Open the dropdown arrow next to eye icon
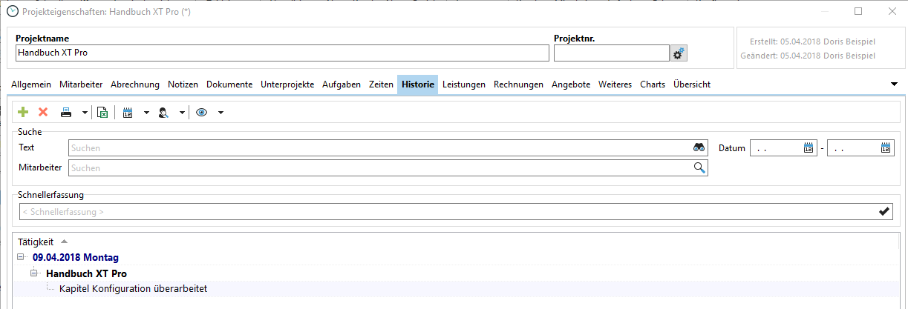Image resolution: width=908 pixels, height=309 pixels. [x=221, y=113]
